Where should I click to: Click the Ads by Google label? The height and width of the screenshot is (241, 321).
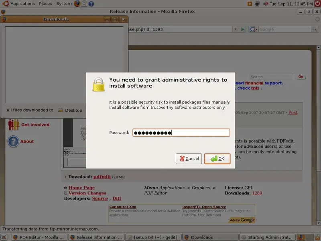242,220
